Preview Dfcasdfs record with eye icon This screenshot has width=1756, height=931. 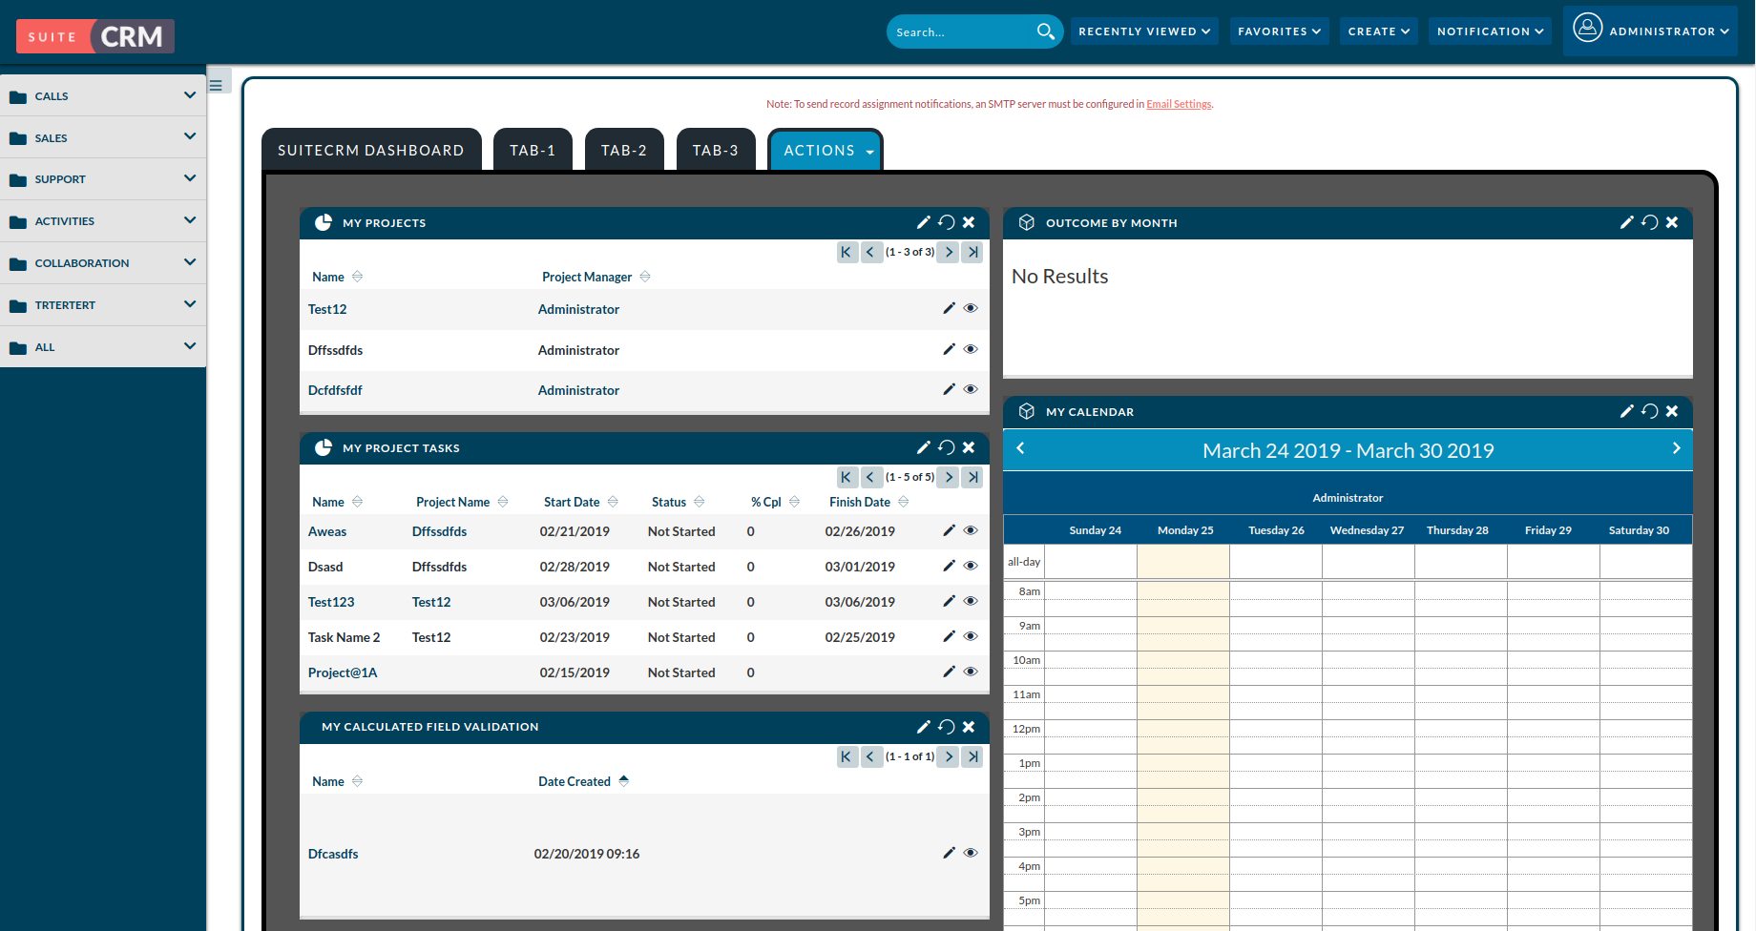click(x=971, y=852)
